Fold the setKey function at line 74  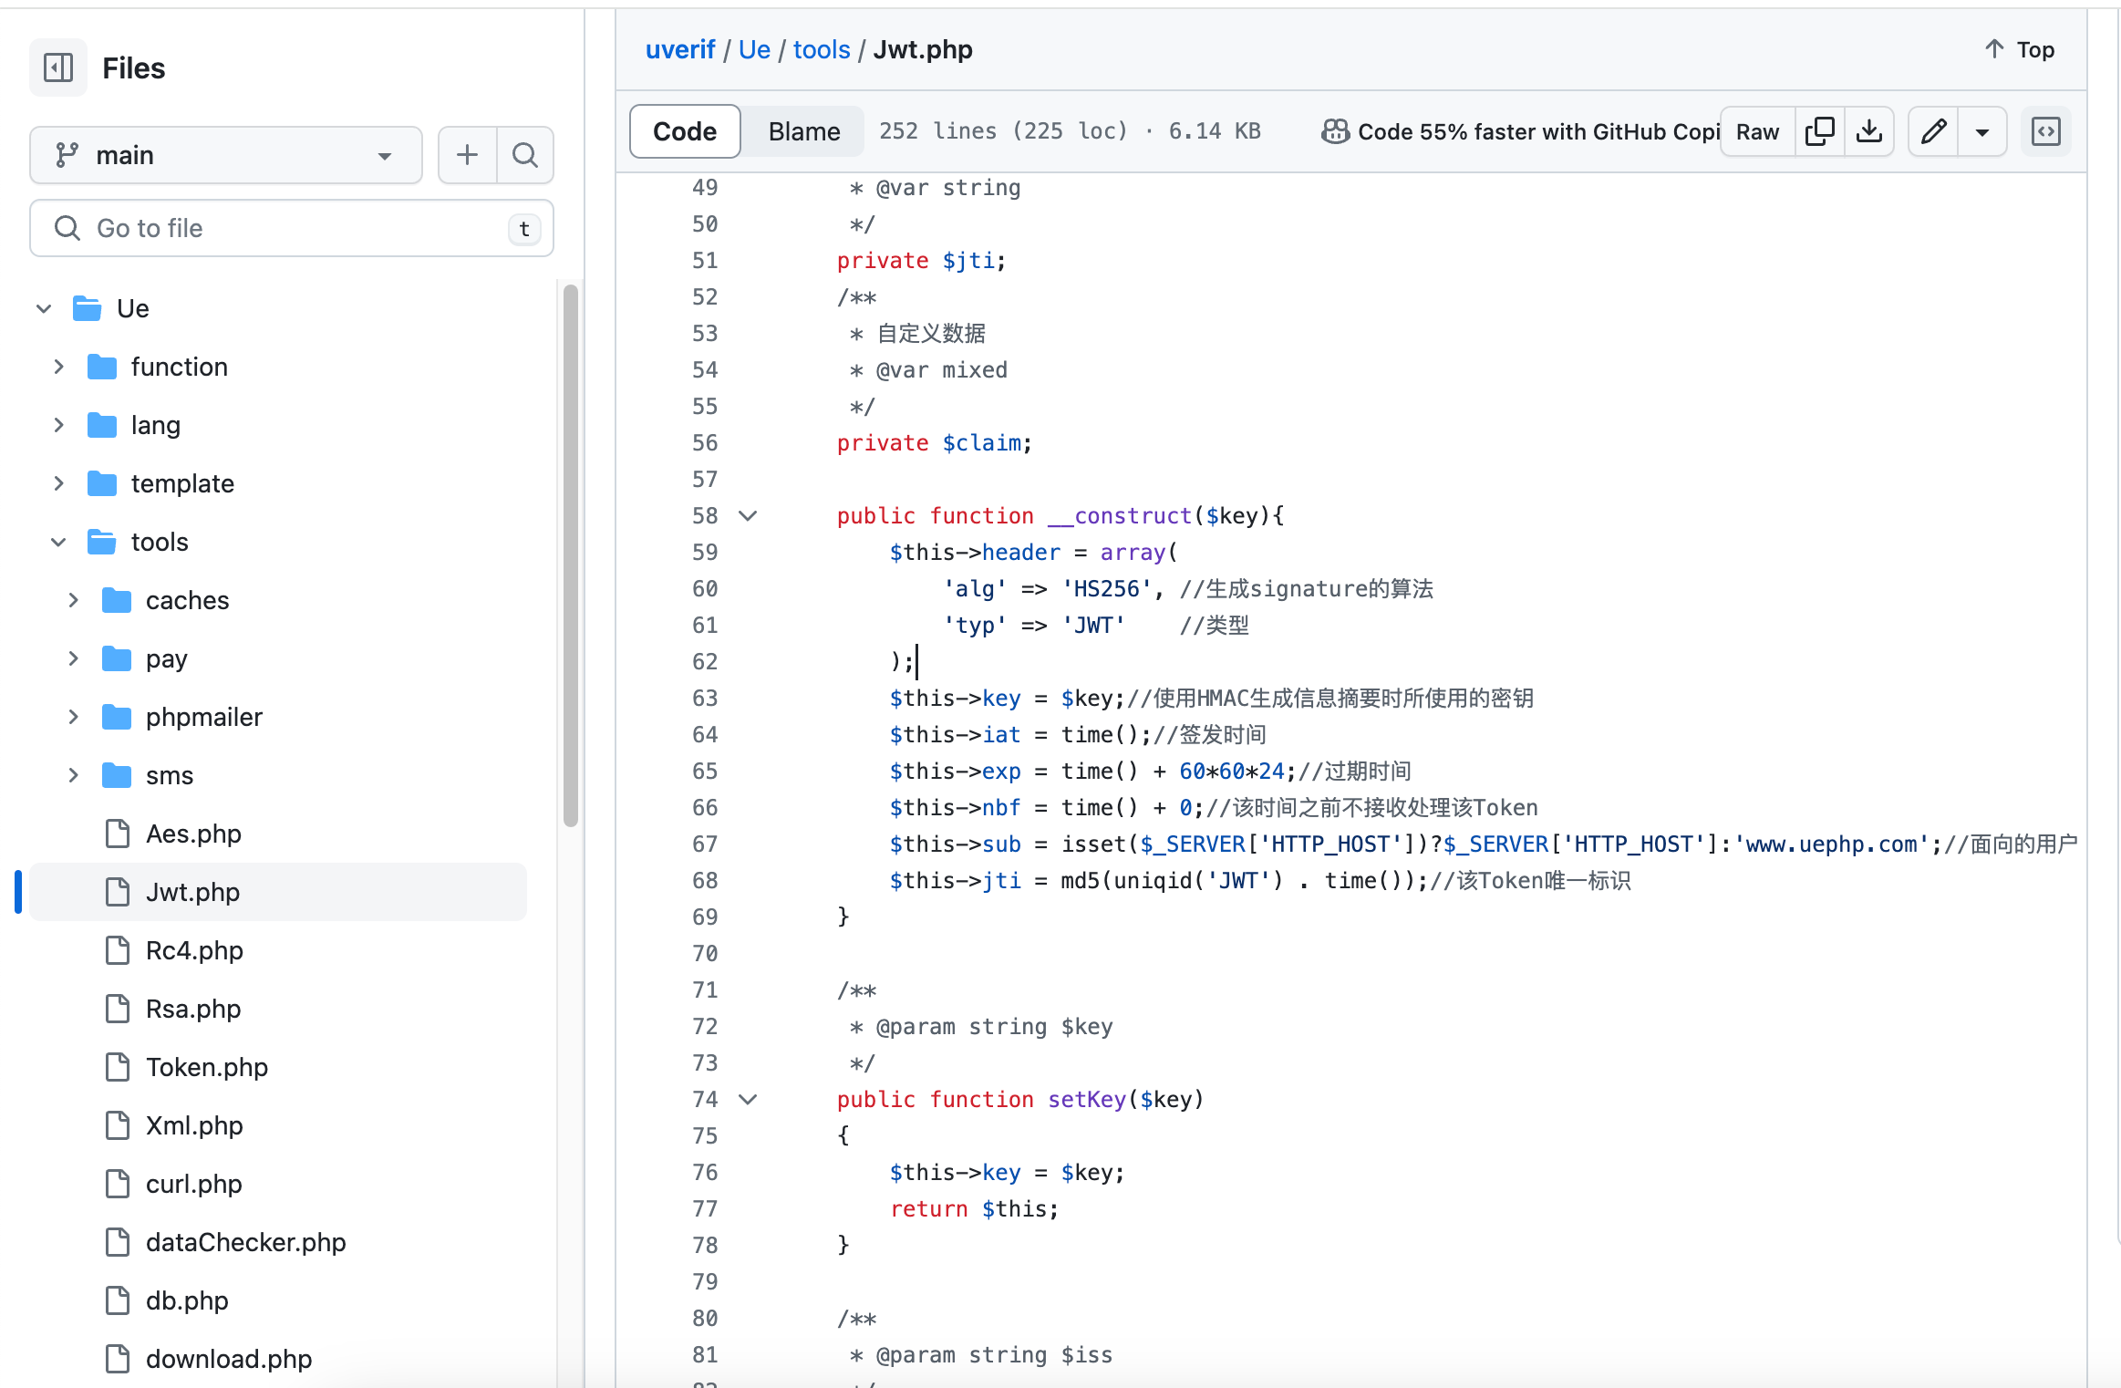point(748,1100)
